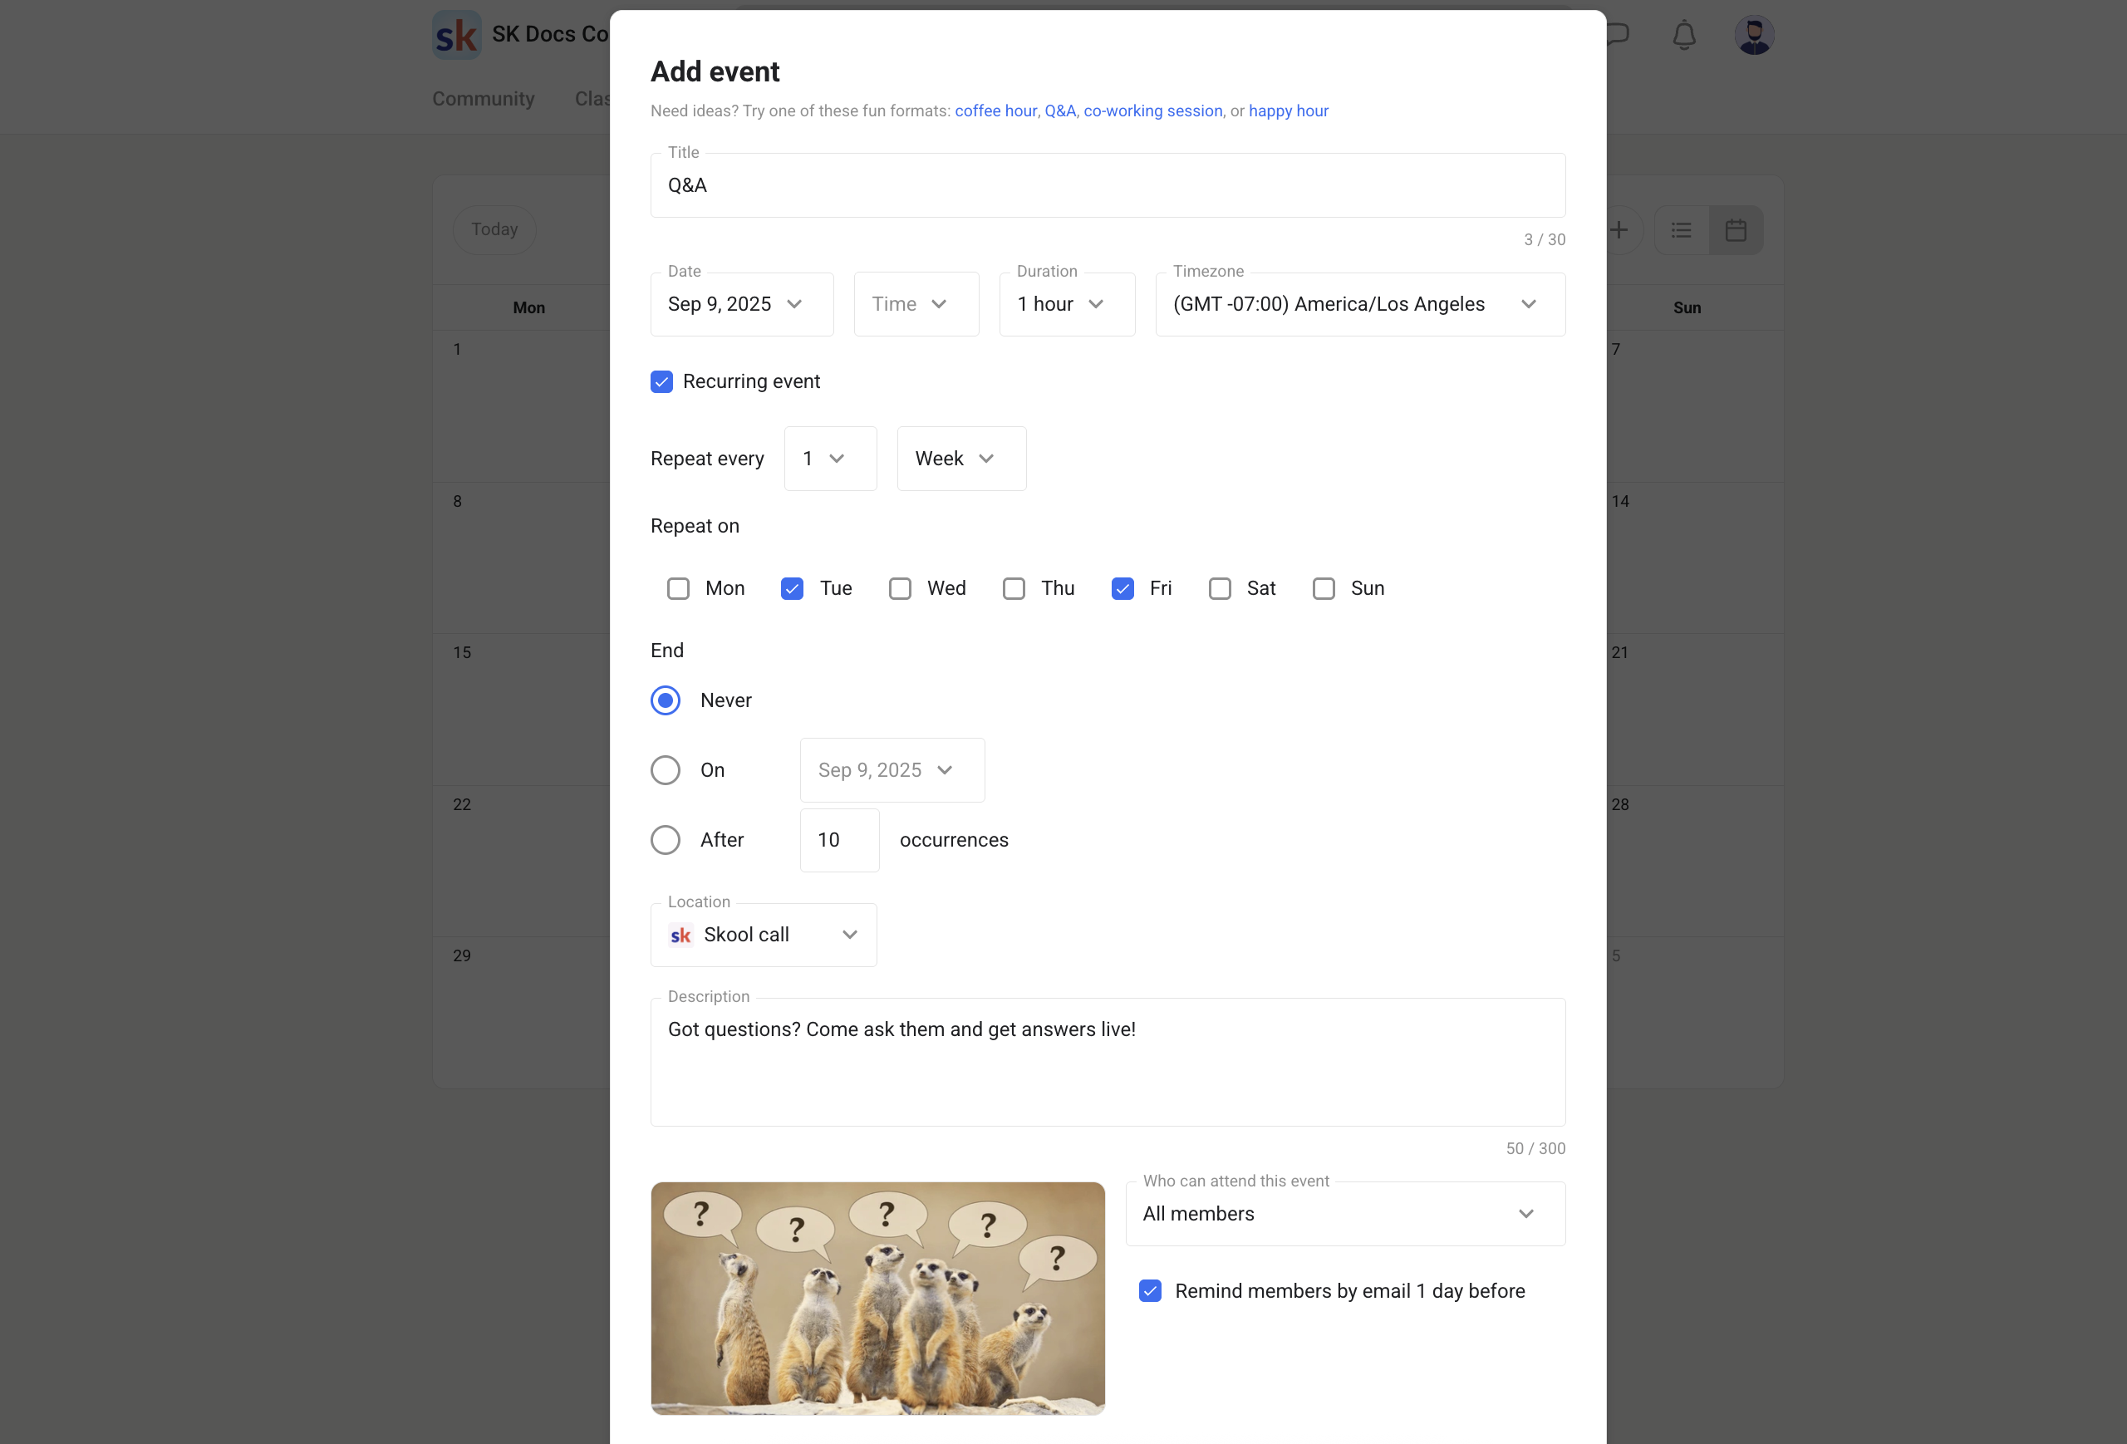Click the happy hour link
The height and width of the screenshot is (1444, 2127).
point(1289,111)
